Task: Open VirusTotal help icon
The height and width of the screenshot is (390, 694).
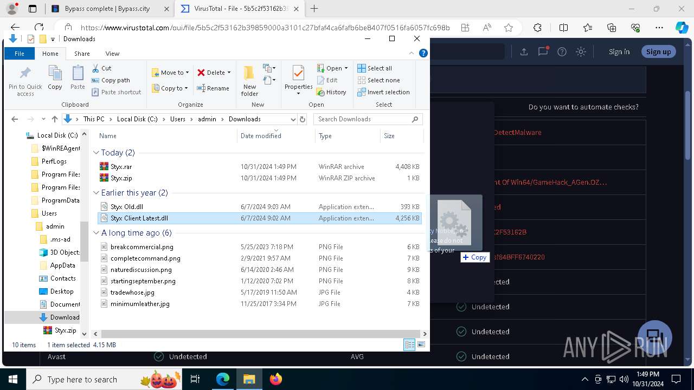Action: (562, 51)
